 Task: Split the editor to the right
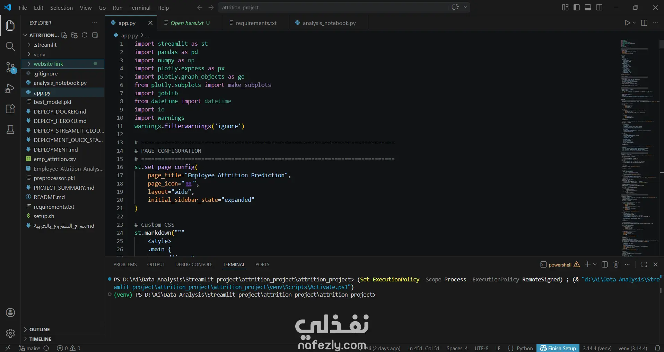[x=644, y=23]
